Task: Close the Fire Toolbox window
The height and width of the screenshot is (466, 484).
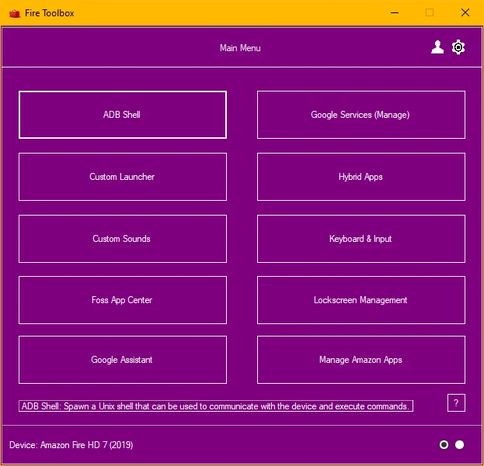Action: (465, 12)
